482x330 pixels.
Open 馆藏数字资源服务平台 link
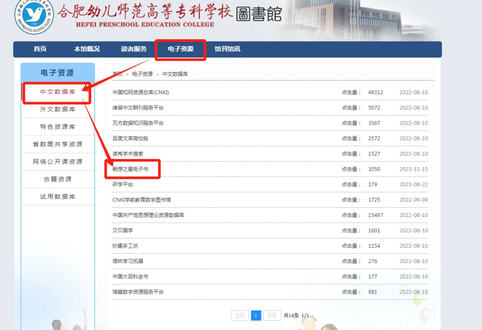click(138, 292)
